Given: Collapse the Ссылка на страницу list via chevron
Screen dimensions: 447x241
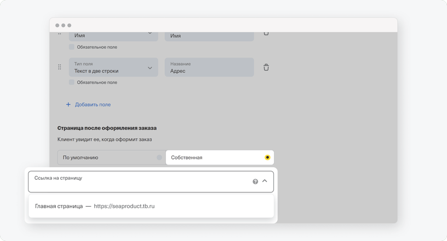Looking at the screenshot, I should click(265, 181).
